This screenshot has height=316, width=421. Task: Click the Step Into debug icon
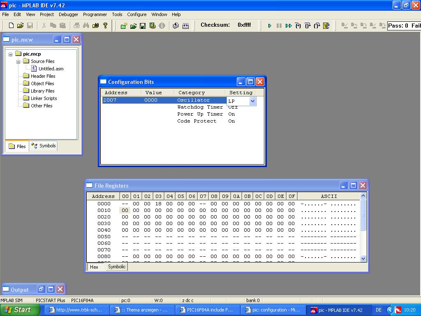click(298, 26)
